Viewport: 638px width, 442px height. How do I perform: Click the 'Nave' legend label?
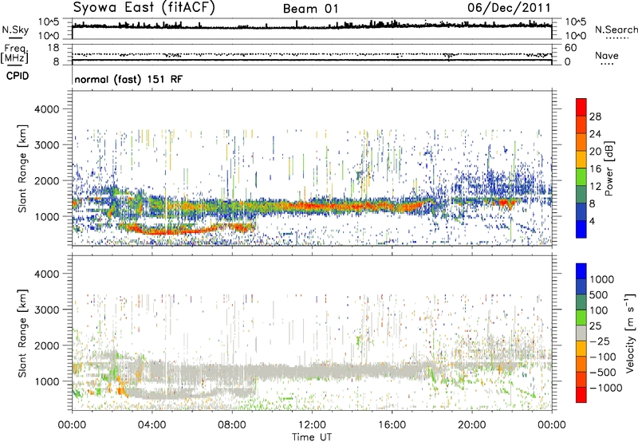[607, 55]
